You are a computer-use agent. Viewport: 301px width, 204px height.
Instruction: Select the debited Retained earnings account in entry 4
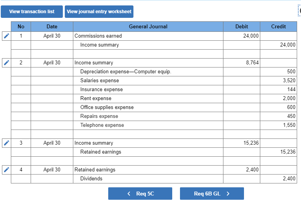point(148,169)
